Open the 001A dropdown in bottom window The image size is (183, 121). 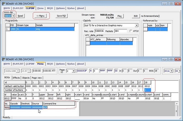(171, 71)
